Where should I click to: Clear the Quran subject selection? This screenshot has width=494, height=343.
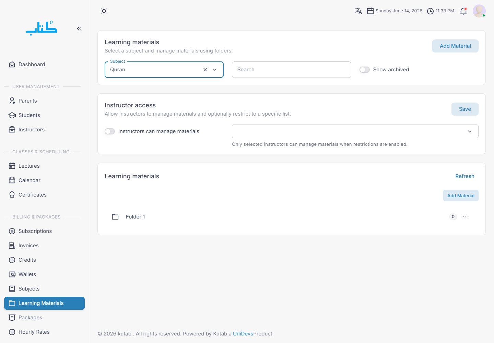pyautogui.click(x=205, y=70)
